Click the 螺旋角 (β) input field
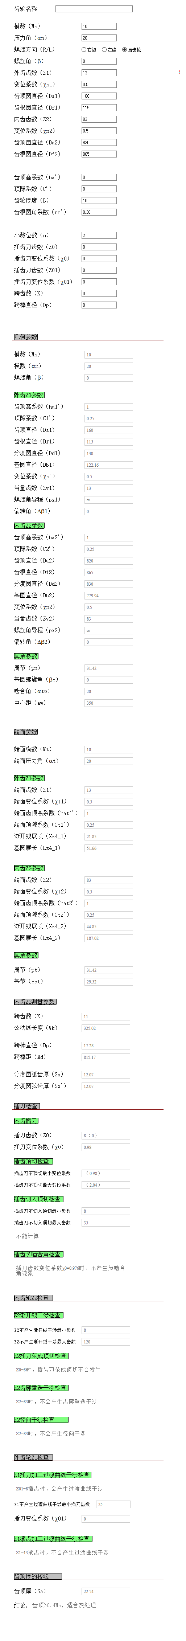Image resolution: width=186 pixels, height=1641 pixels. [x=99, y=61]
